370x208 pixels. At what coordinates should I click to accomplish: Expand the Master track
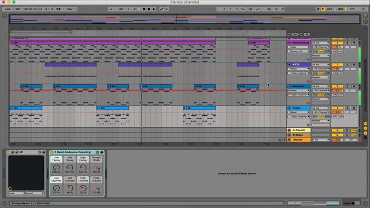289,140
